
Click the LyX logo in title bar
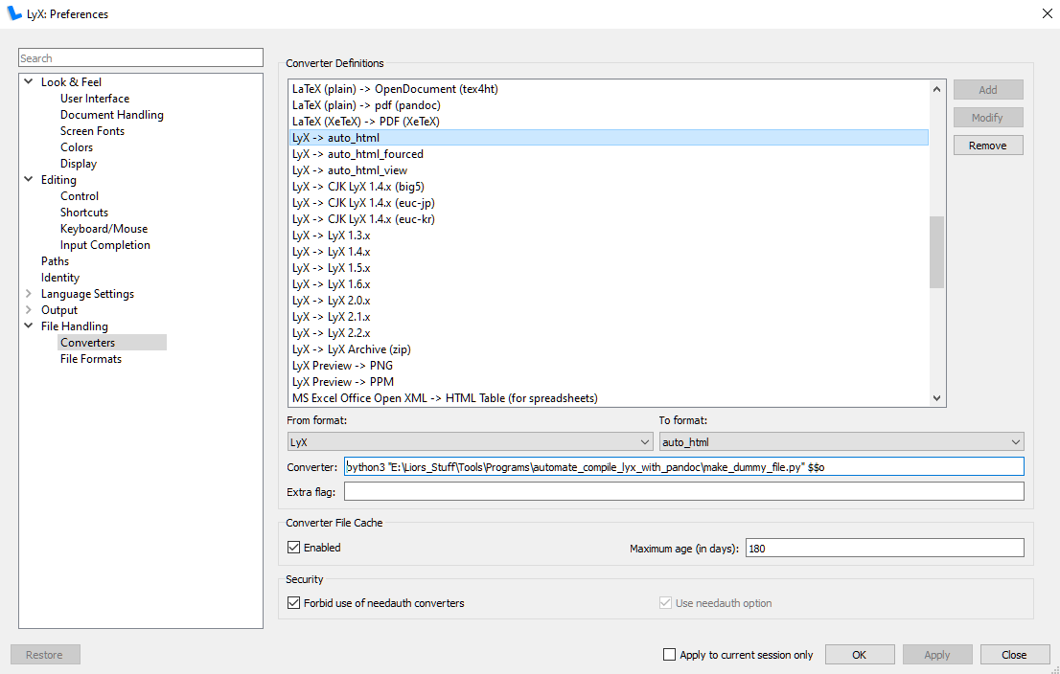(x=14, y=13)
